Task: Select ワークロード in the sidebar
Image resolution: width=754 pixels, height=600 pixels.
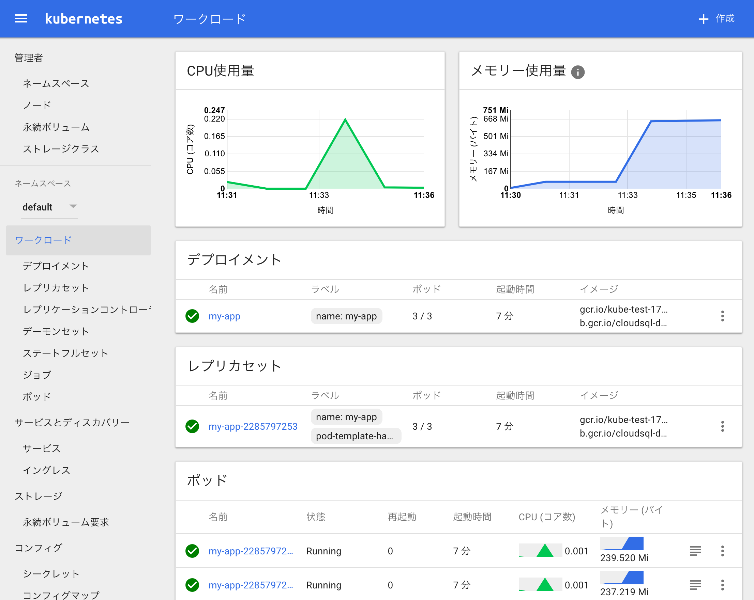Action: 78,240
